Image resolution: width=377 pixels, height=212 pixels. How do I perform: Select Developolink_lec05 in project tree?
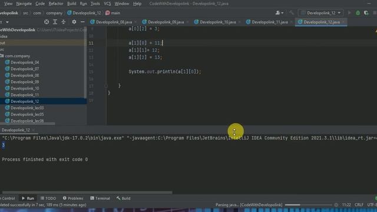click(x=27, y=114)
